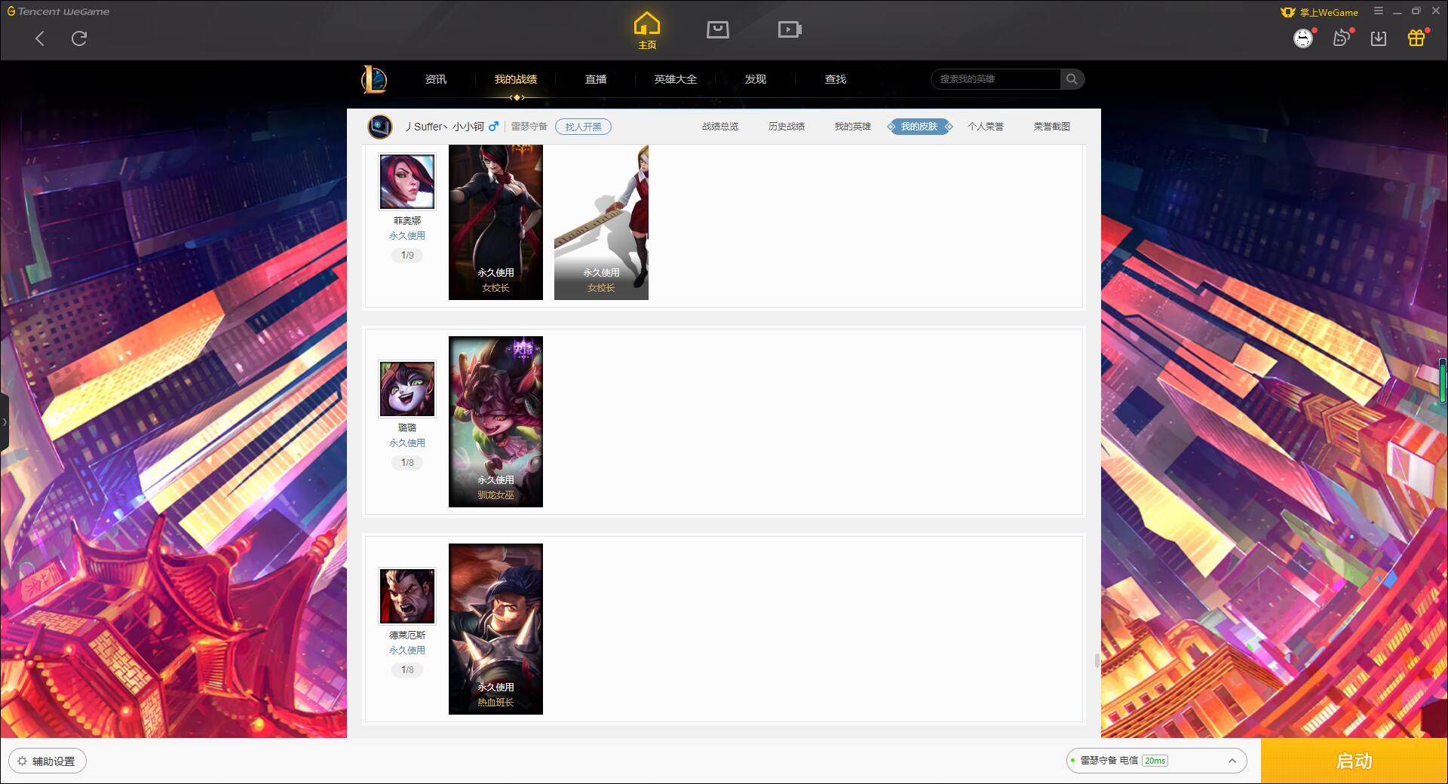Open the video live icon
1448x784 pixels.
(x=790, y=30)
